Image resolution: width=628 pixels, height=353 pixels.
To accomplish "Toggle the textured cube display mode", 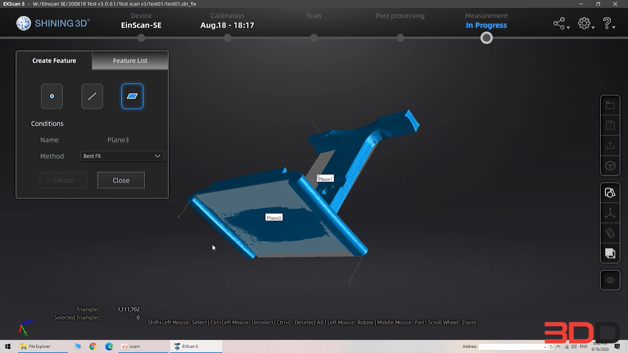I will pos(610,253).
